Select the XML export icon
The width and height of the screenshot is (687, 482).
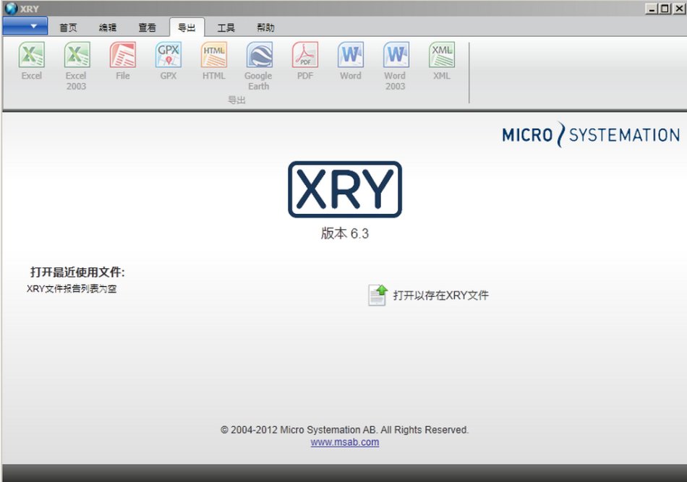pyautogui.click(x=442, y=55)
